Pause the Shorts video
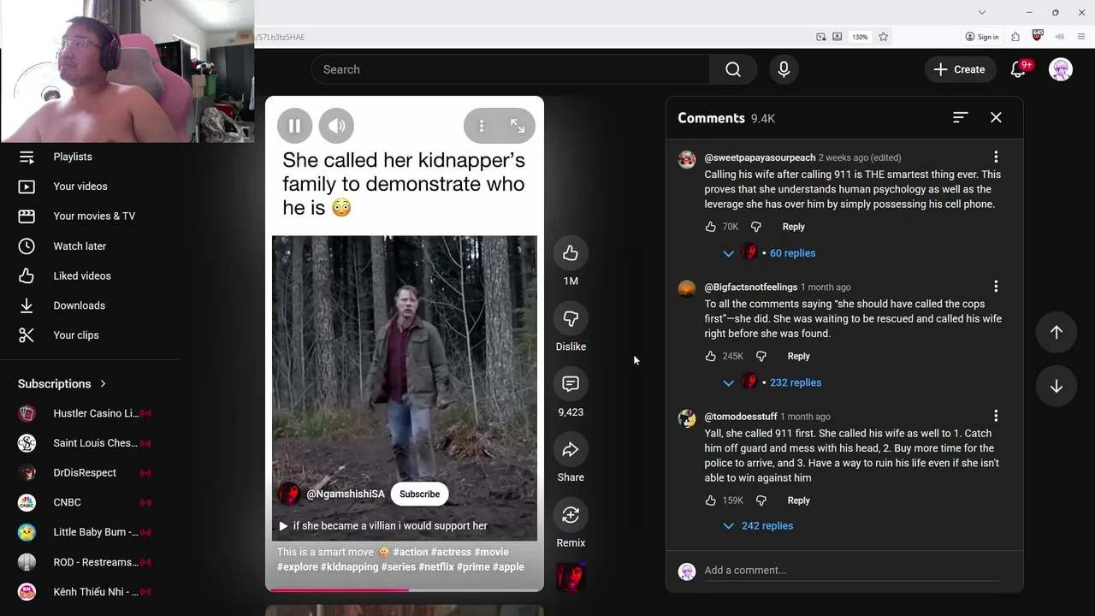 [294, 126]
